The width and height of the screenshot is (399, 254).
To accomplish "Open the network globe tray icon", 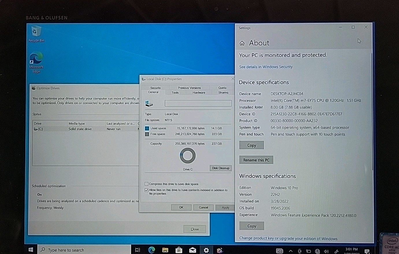I will pyautogui.click(x=318, y=251).
